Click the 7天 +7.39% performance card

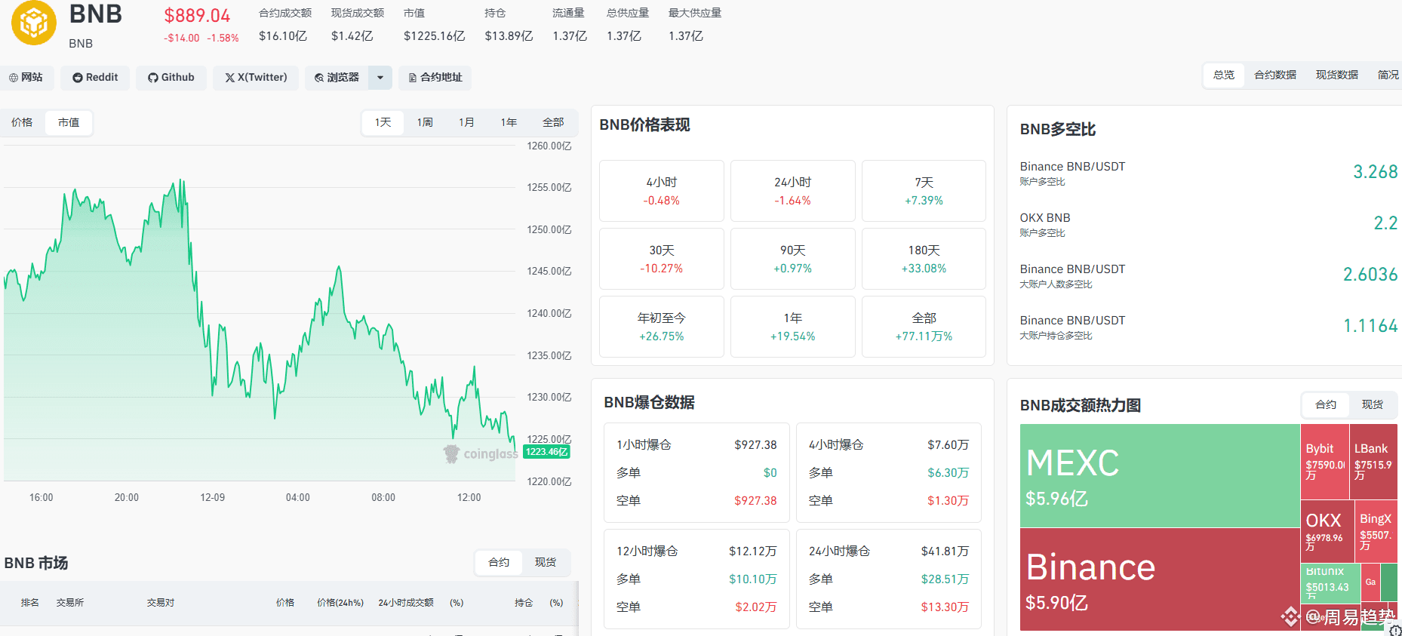pyautogui.click(x=924, y=191)
